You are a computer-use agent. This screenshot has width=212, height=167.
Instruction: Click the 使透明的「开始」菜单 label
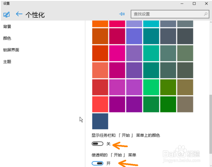pyautogui.click(x=114, y=155)
